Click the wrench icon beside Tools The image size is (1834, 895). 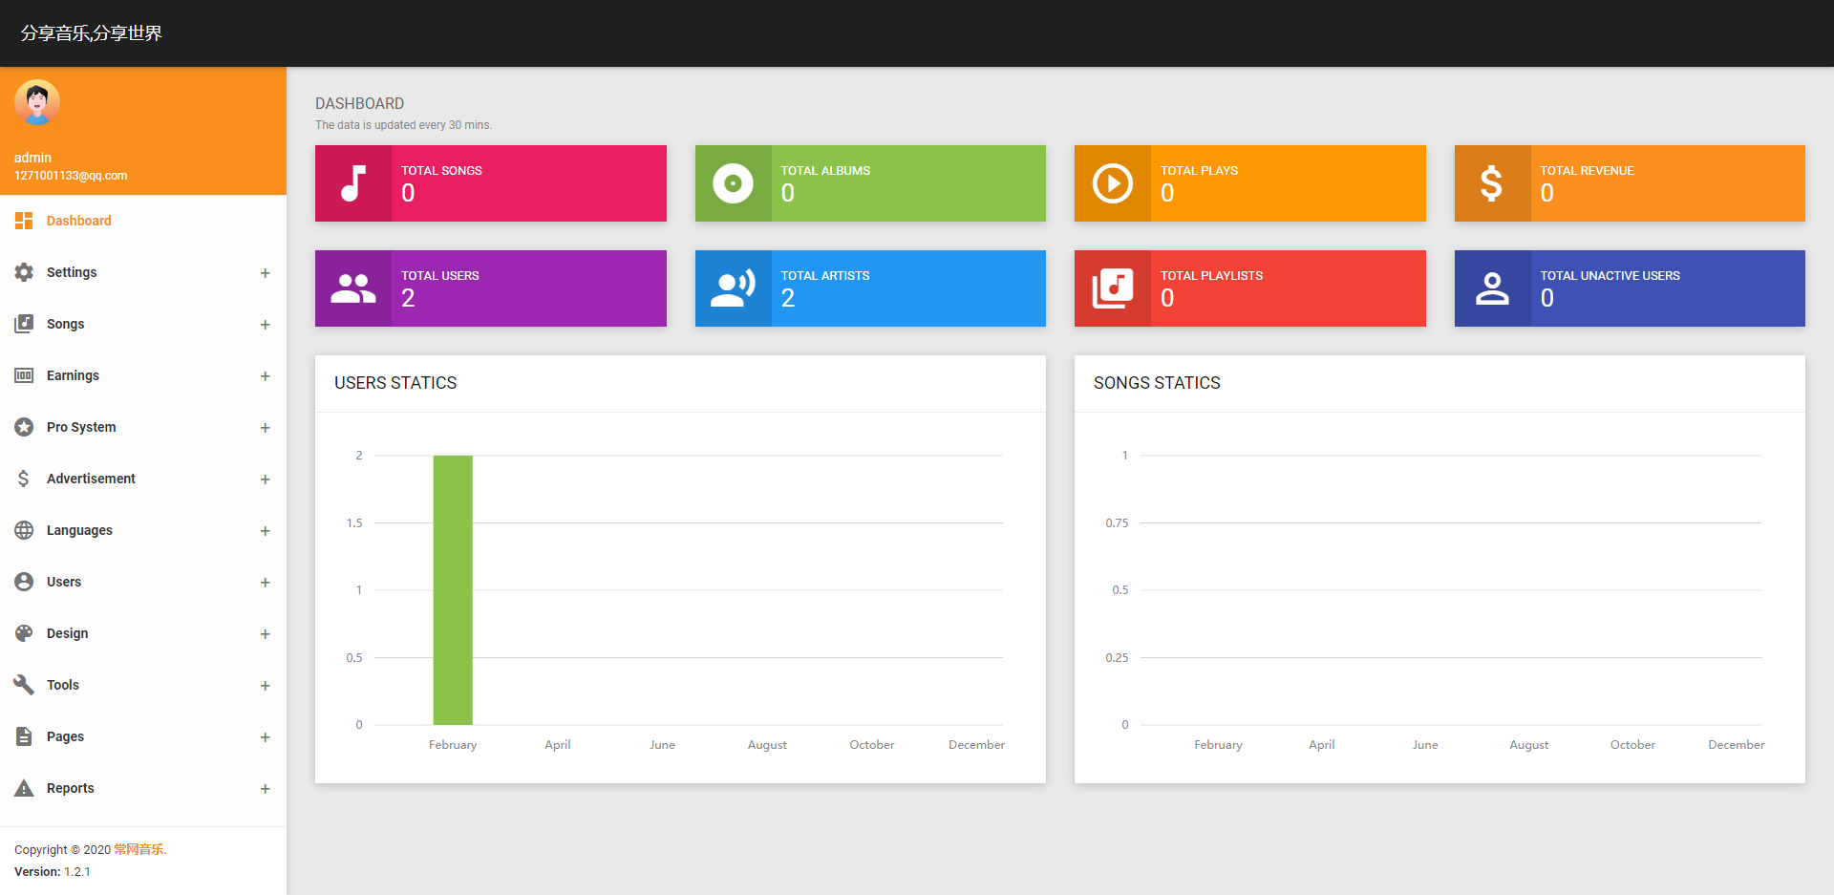(x=24, y=685)
